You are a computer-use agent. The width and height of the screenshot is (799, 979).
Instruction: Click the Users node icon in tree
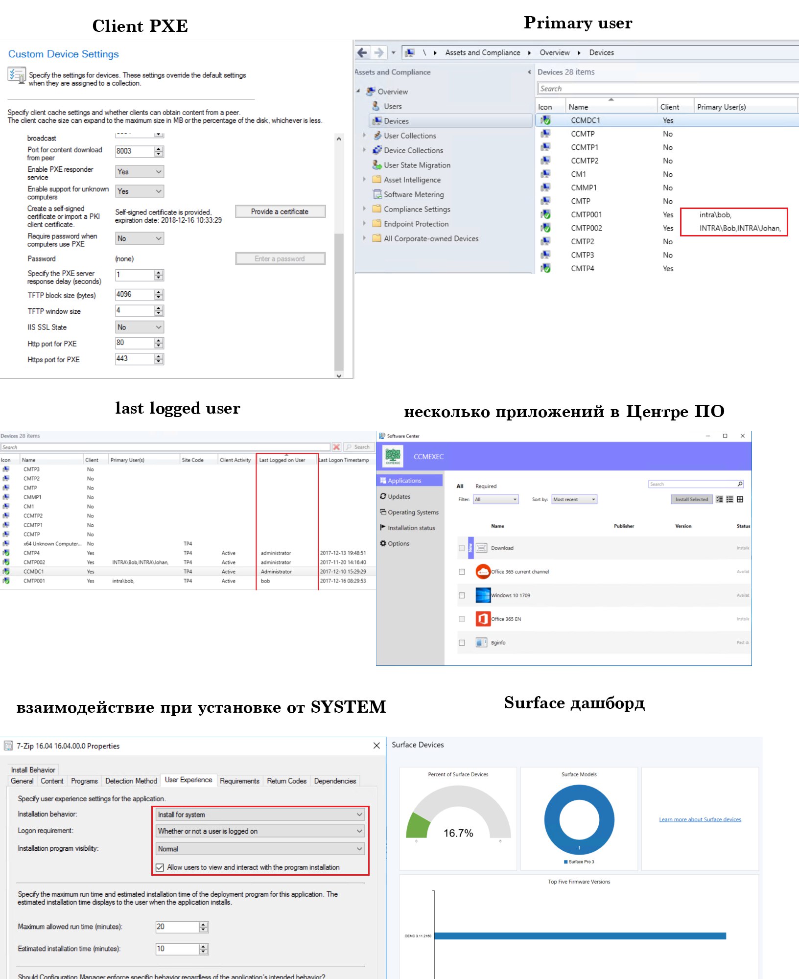pos(376,106)
